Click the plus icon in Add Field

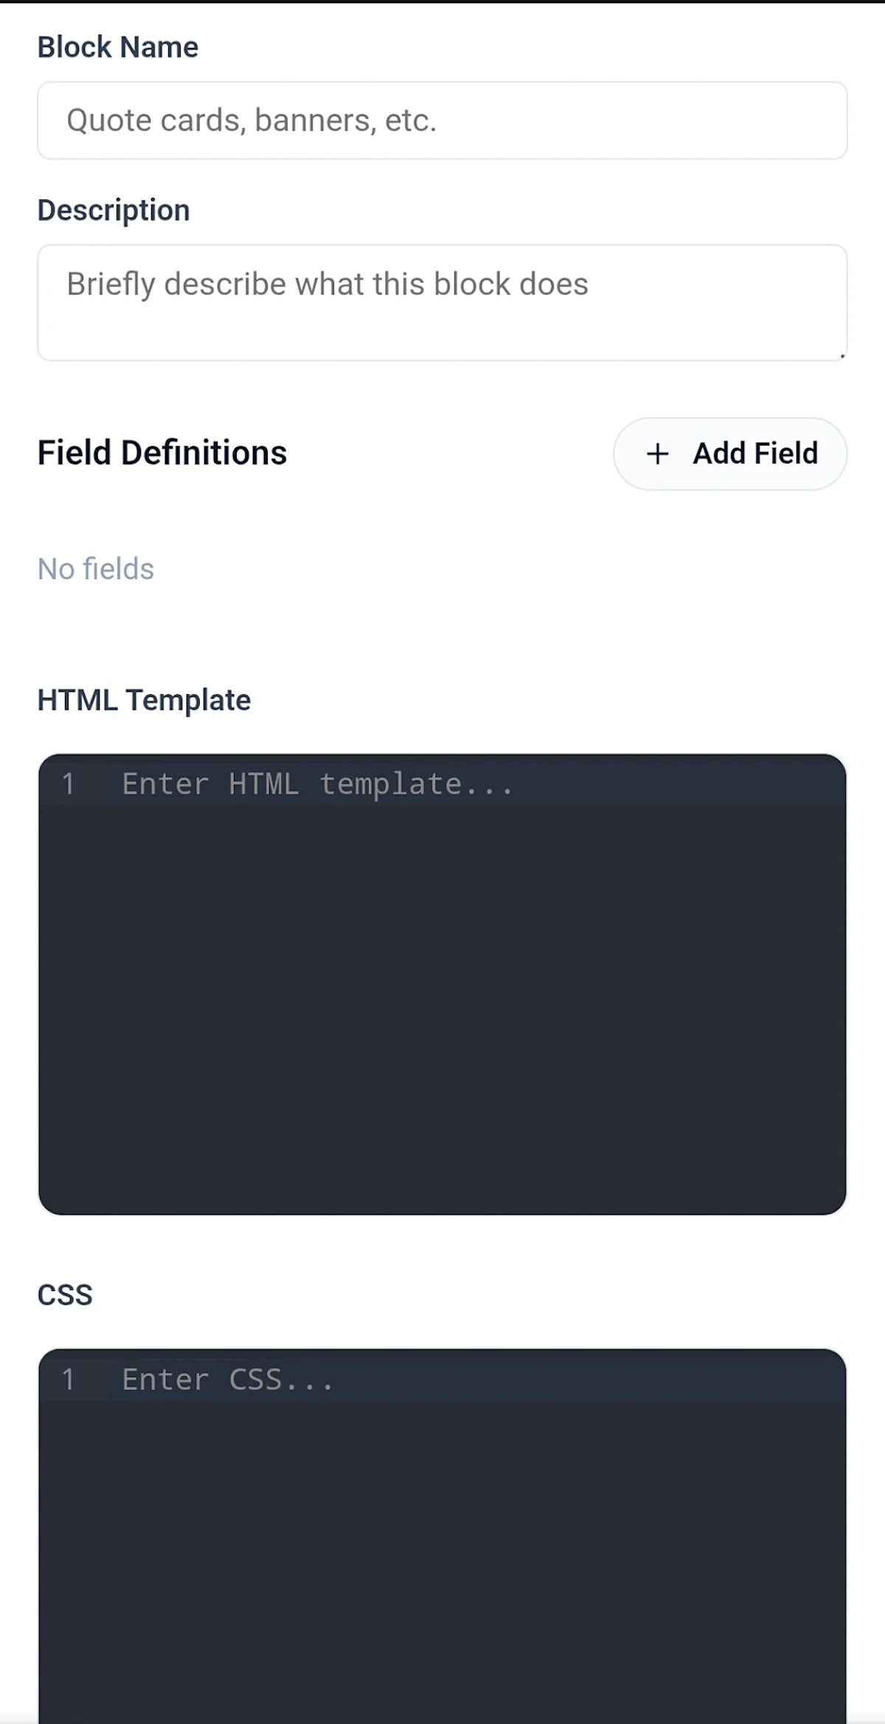coord(657,454)
